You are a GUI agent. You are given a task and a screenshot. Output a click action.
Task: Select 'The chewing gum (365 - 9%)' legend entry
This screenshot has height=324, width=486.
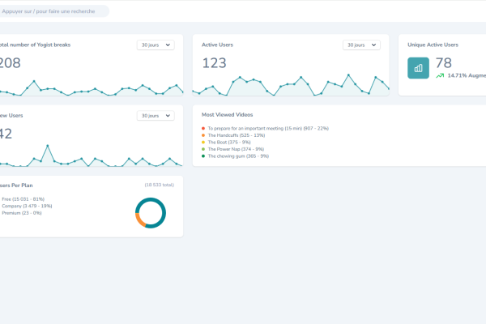(x=238, y=156)
